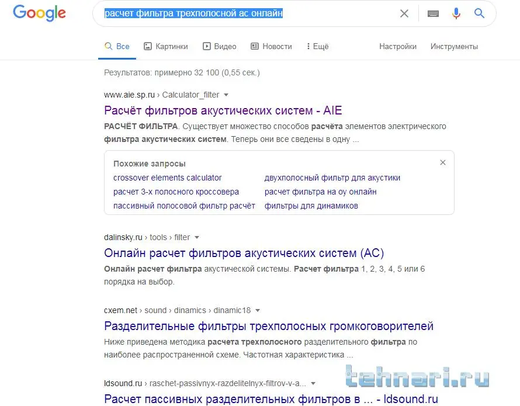Image resolution: width=520 pixels, height=406 pixels.
Task: Open Инструменты
Action: point(454,46)
